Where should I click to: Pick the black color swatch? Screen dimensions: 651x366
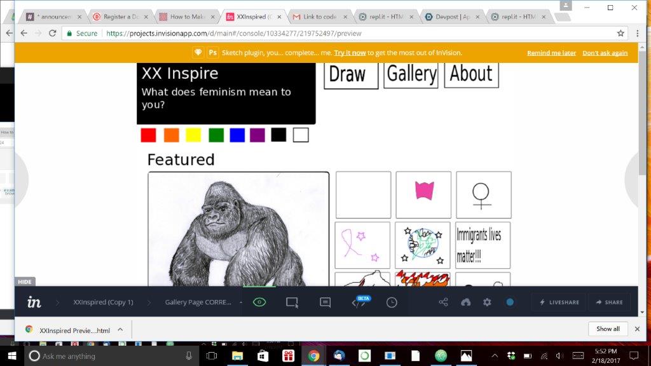(278, 135)
